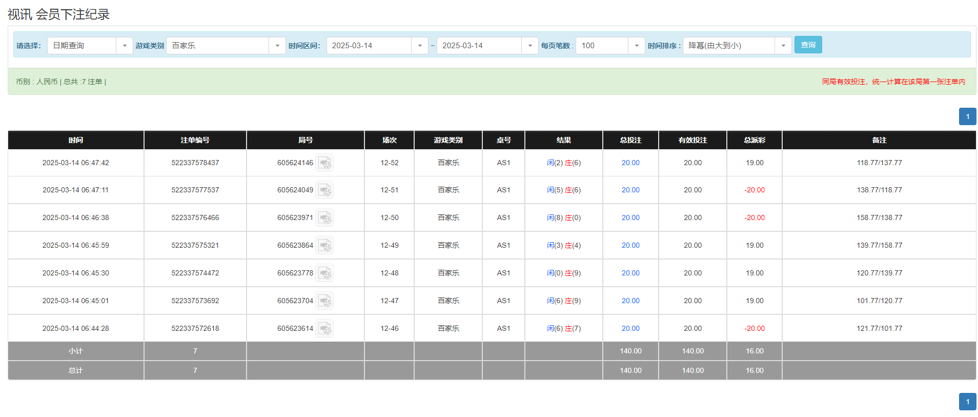Open video replay icon for round 605624049

tap(324, 190)
